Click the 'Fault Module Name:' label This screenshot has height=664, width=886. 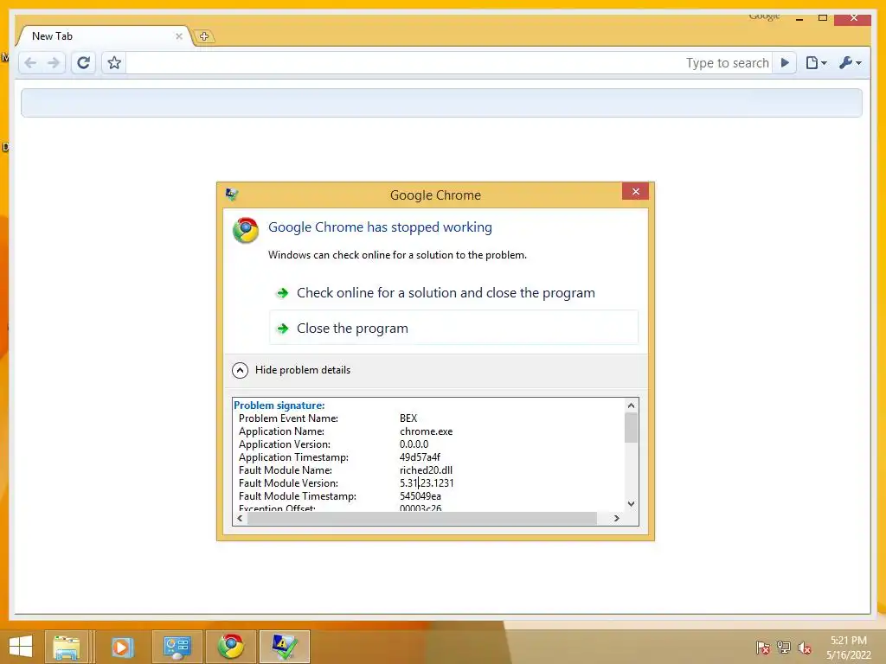tap(286, 470)
